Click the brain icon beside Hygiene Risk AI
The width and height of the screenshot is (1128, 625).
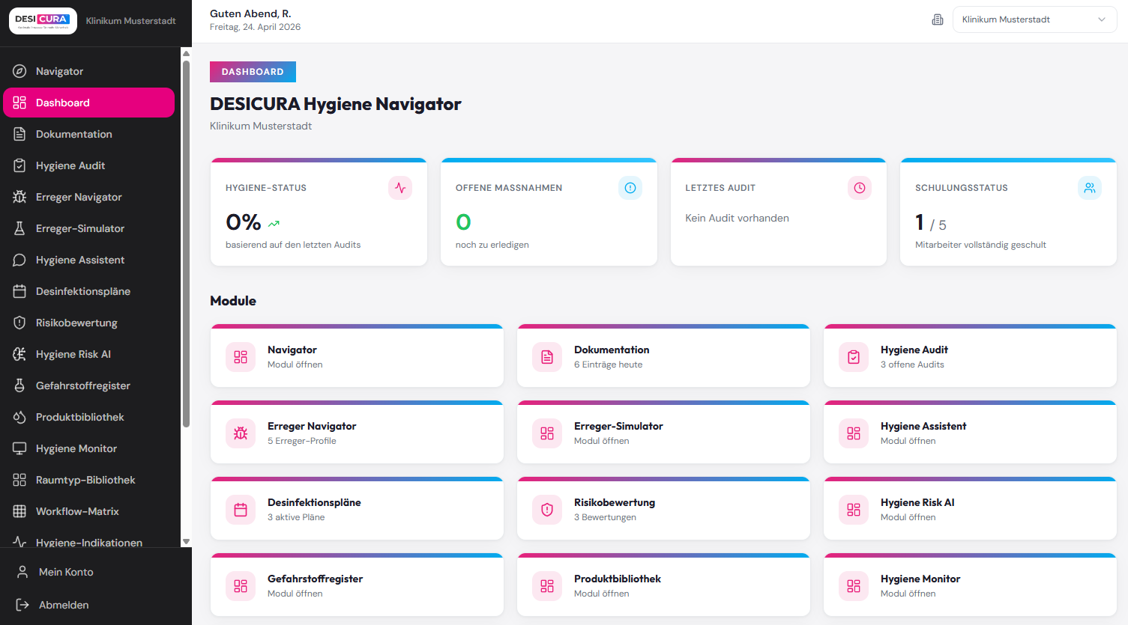[19, 354]
